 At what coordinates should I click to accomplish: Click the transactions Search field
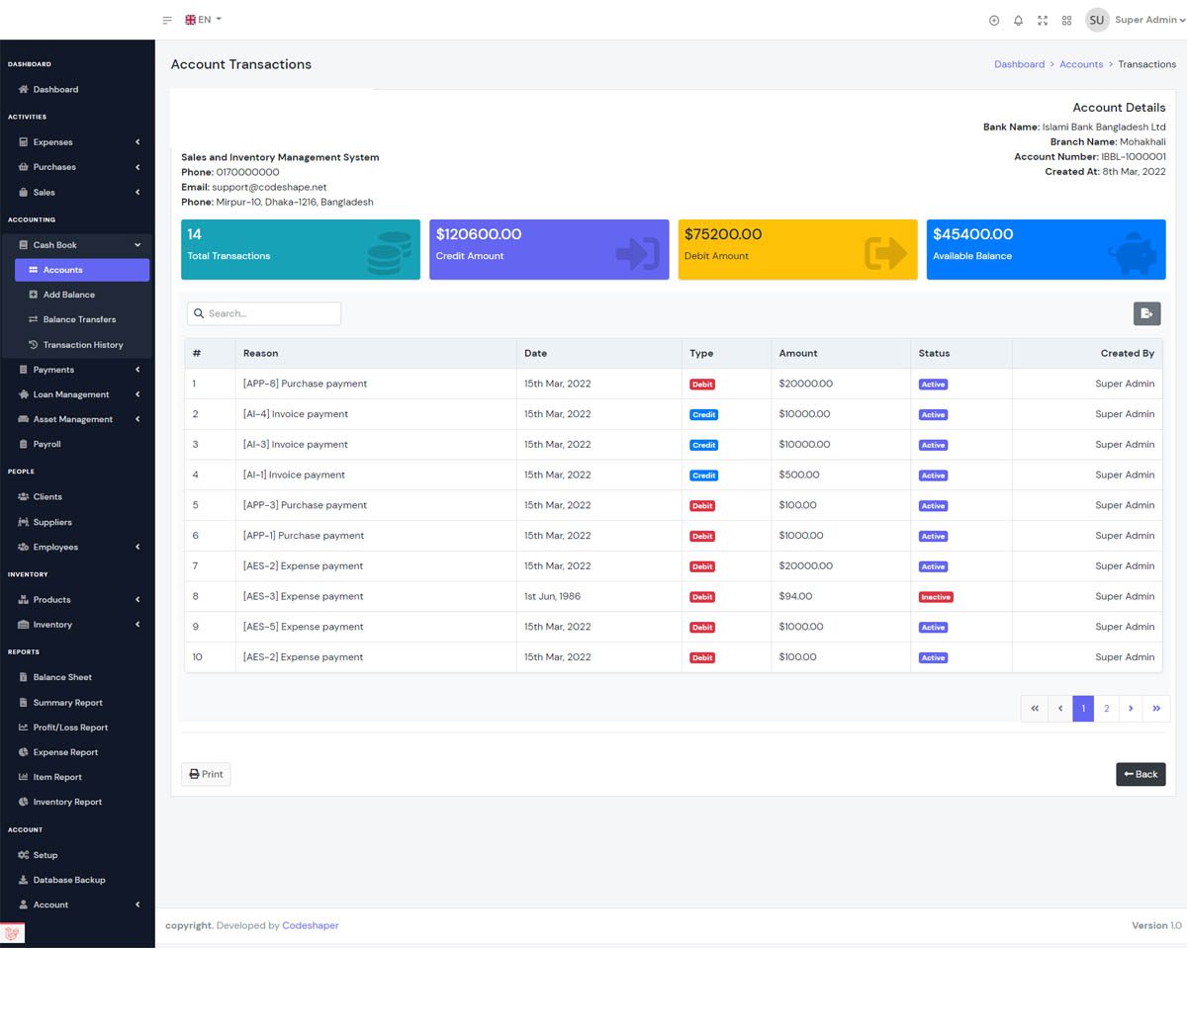click(264, 313)
